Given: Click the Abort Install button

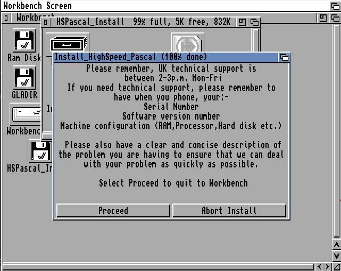Looking at the screenshot, I should coord(229,210).
